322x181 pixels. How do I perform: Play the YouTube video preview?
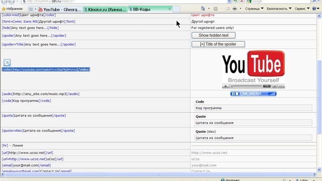(x=225, y=86)
